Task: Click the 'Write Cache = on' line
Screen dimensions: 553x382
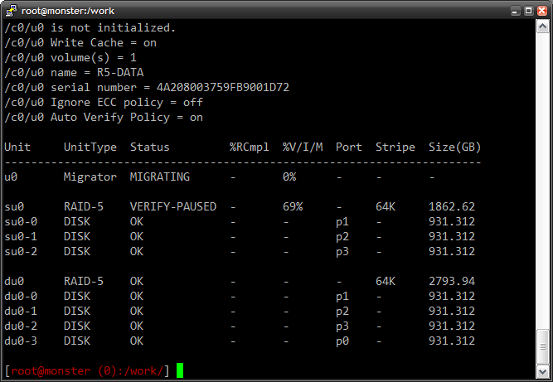Action: (80, 43)
